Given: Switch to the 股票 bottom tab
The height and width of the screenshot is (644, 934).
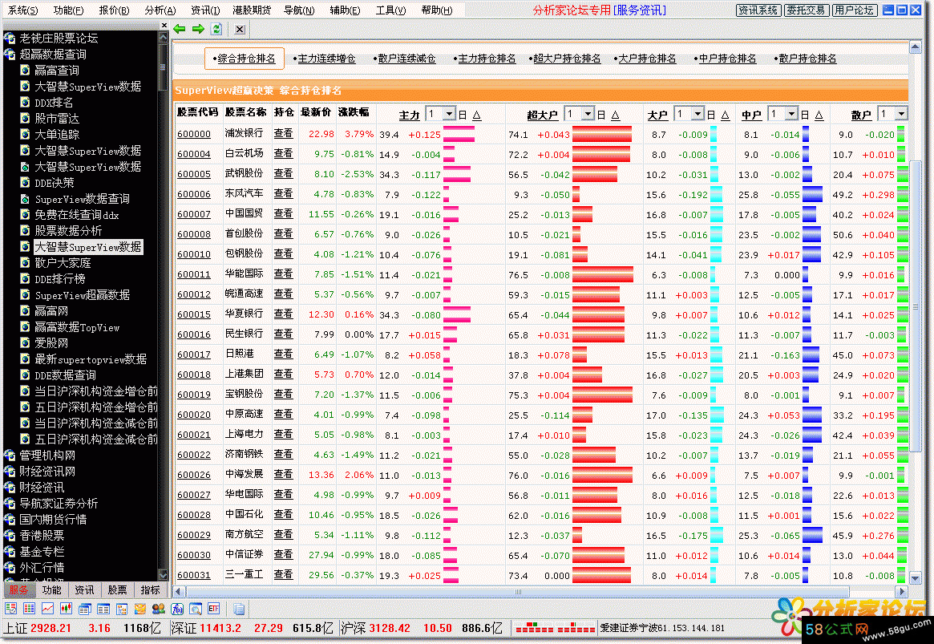Looking at the screenshot, I should tap(117, 589).
